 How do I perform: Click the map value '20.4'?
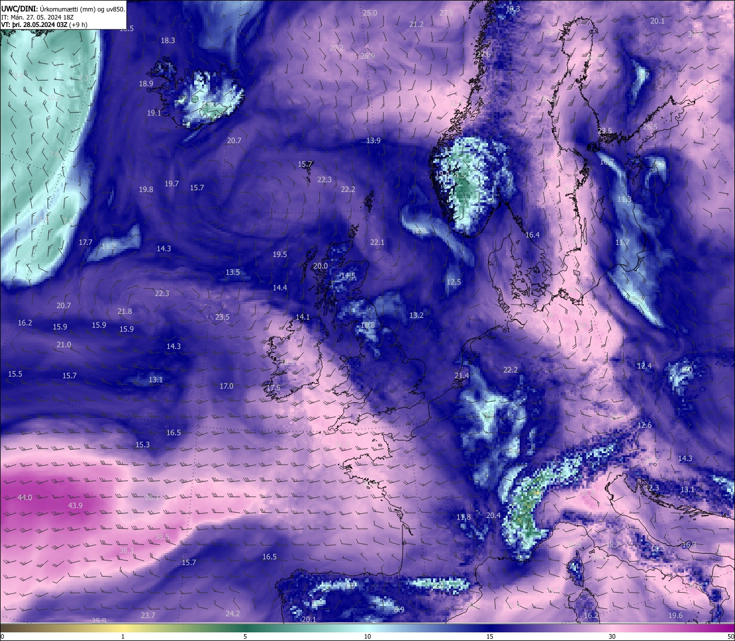493,515
